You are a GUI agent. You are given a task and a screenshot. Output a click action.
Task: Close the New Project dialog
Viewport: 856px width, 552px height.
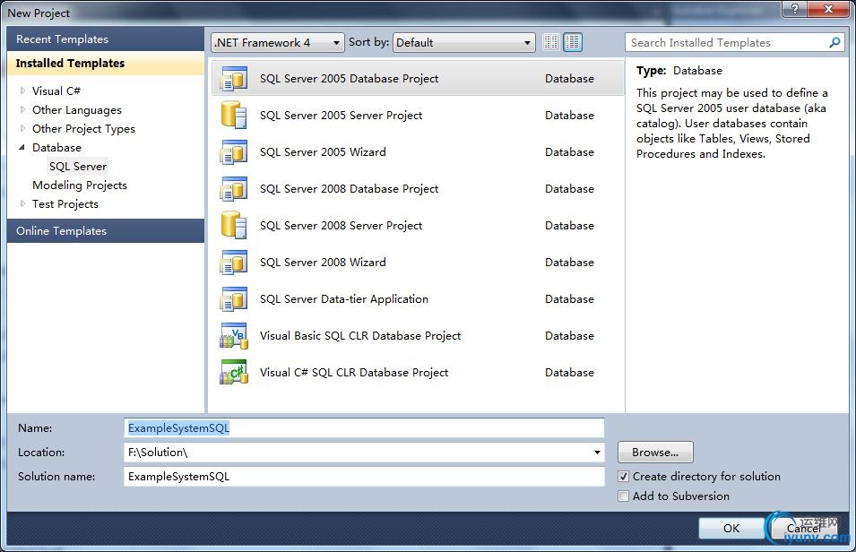(x=828, y=9)
